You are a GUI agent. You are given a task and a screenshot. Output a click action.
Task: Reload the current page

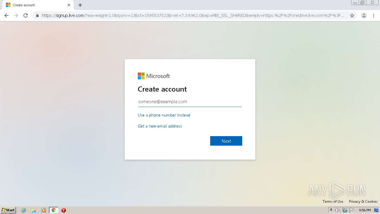[26, 15]
